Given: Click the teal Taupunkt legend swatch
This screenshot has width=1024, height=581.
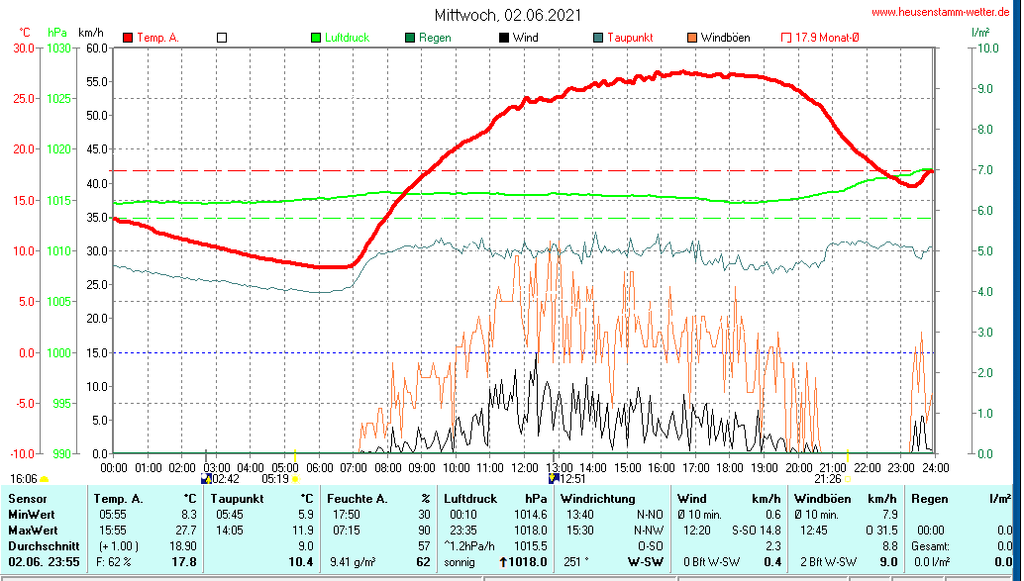Looking at the screenshot, I should pos(598,38).
